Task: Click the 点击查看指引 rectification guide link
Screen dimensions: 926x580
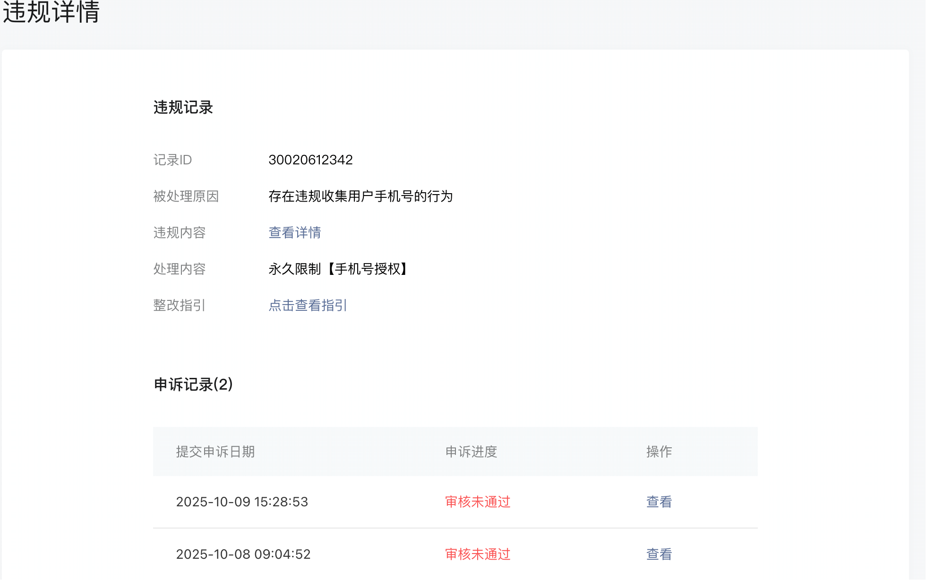Action: pos(308,305)
